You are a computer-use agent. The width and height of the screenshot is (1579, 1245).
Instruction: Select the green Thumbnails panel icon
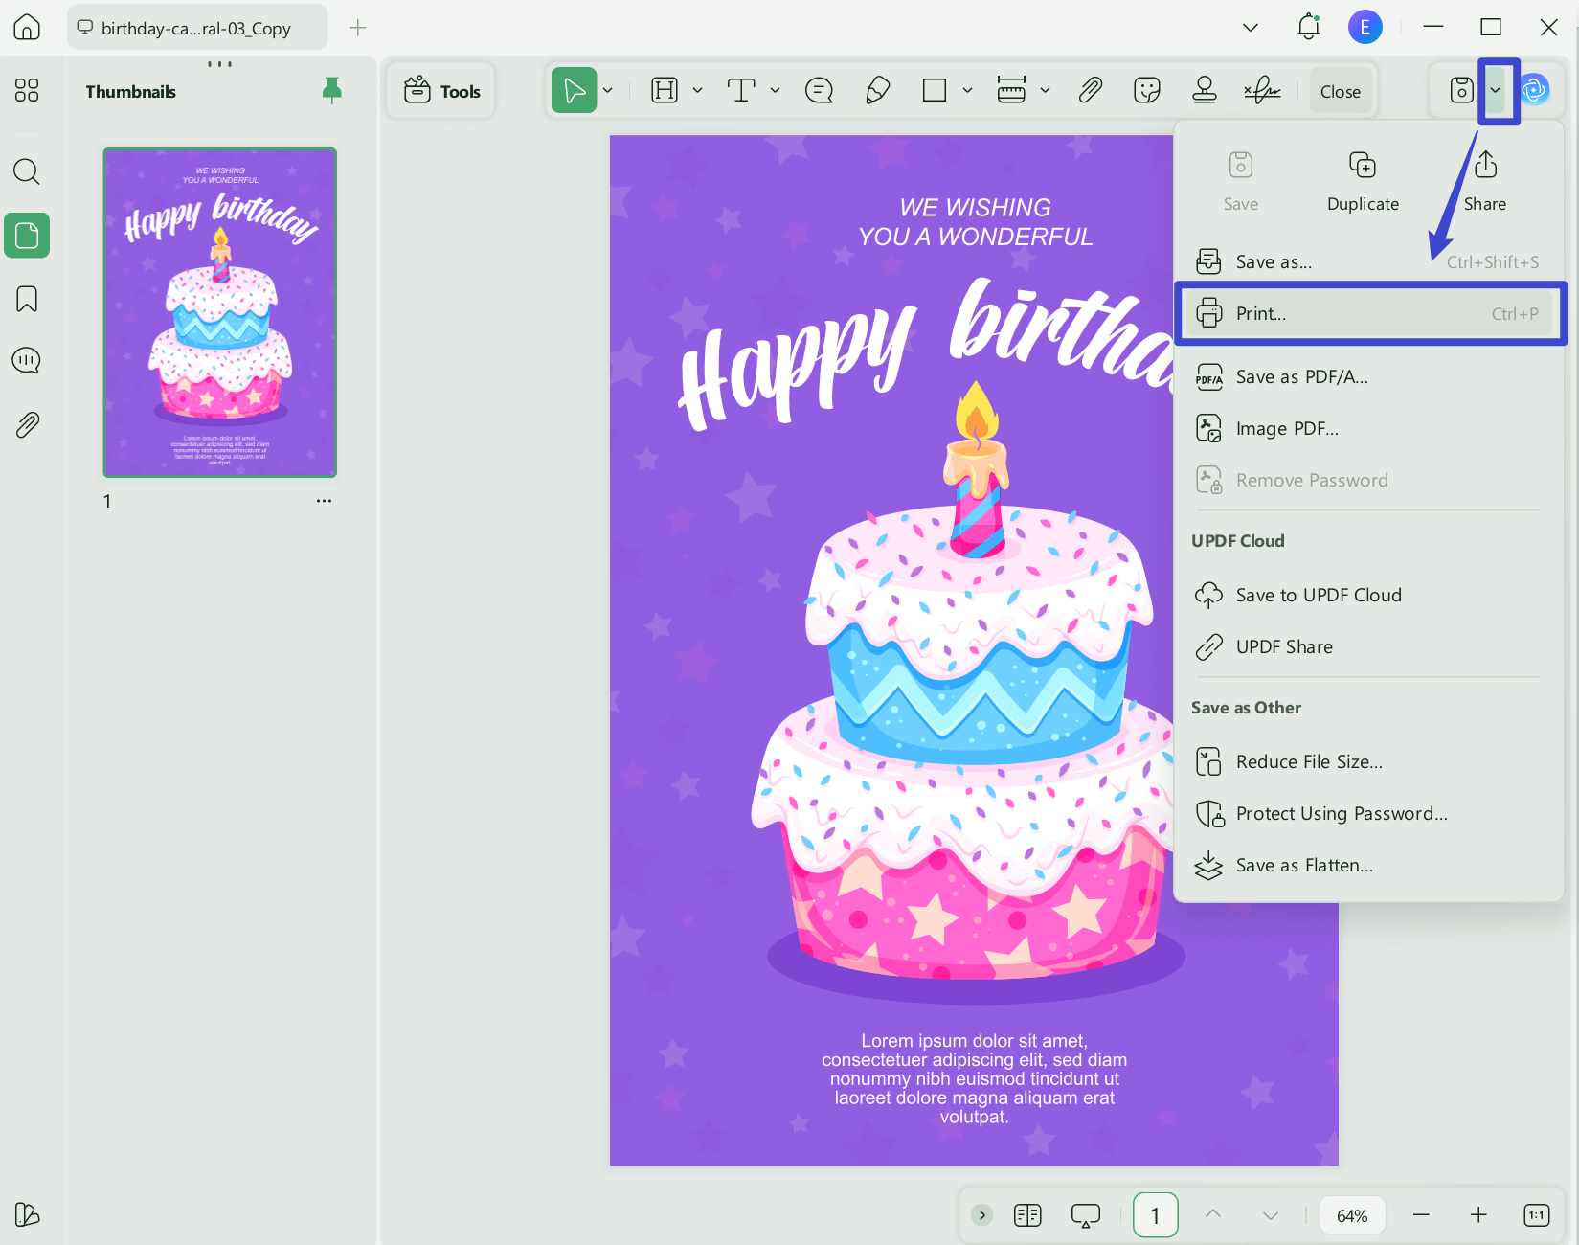(27, 235)
